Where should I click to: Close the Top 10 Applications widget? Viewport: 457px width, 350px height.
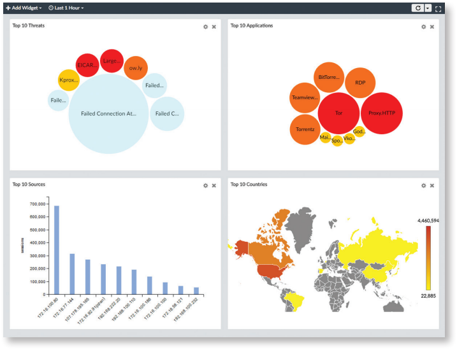(x=432, y=27)
